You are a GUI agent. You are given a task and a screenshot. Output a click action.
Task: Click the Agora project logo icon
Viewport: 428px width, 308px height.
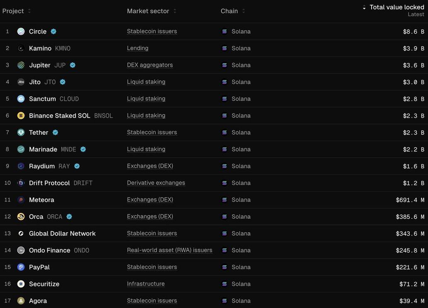coord(21,301)
